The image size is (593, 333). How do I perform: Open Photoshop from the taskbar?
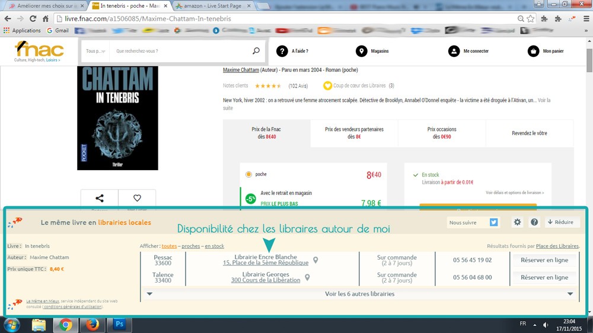120,324
